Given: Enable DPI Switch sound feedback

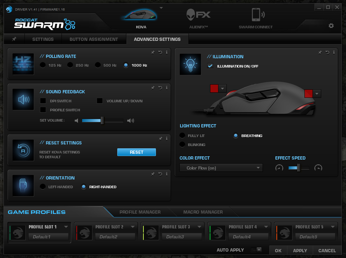Looking at the screenshot, I should pos(43,101).
